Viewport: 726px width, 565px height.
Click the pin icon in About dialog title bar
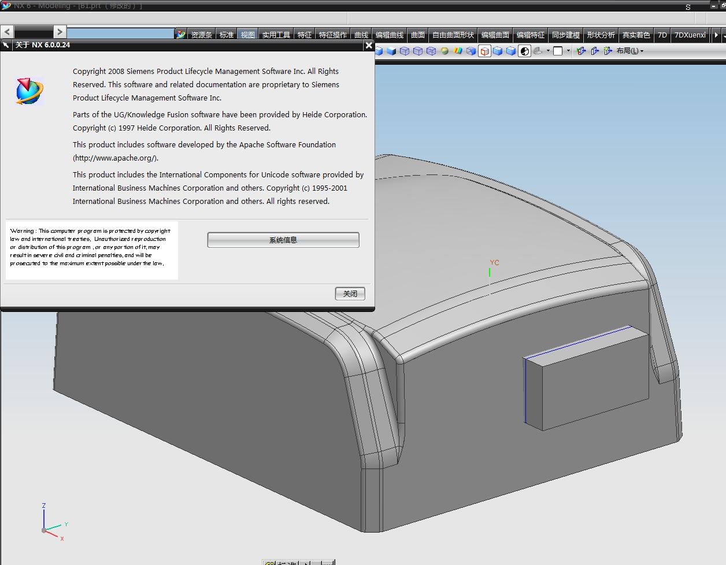pos(6,45)
